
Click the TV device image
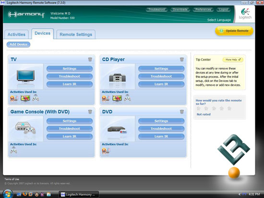click(x=25, y=77)
